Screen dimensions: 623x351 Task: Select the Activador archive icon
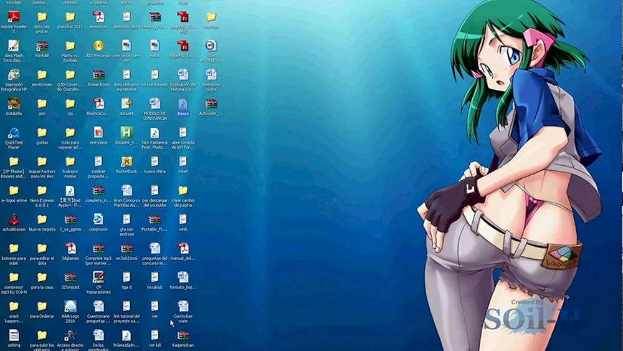pos(211,104)
